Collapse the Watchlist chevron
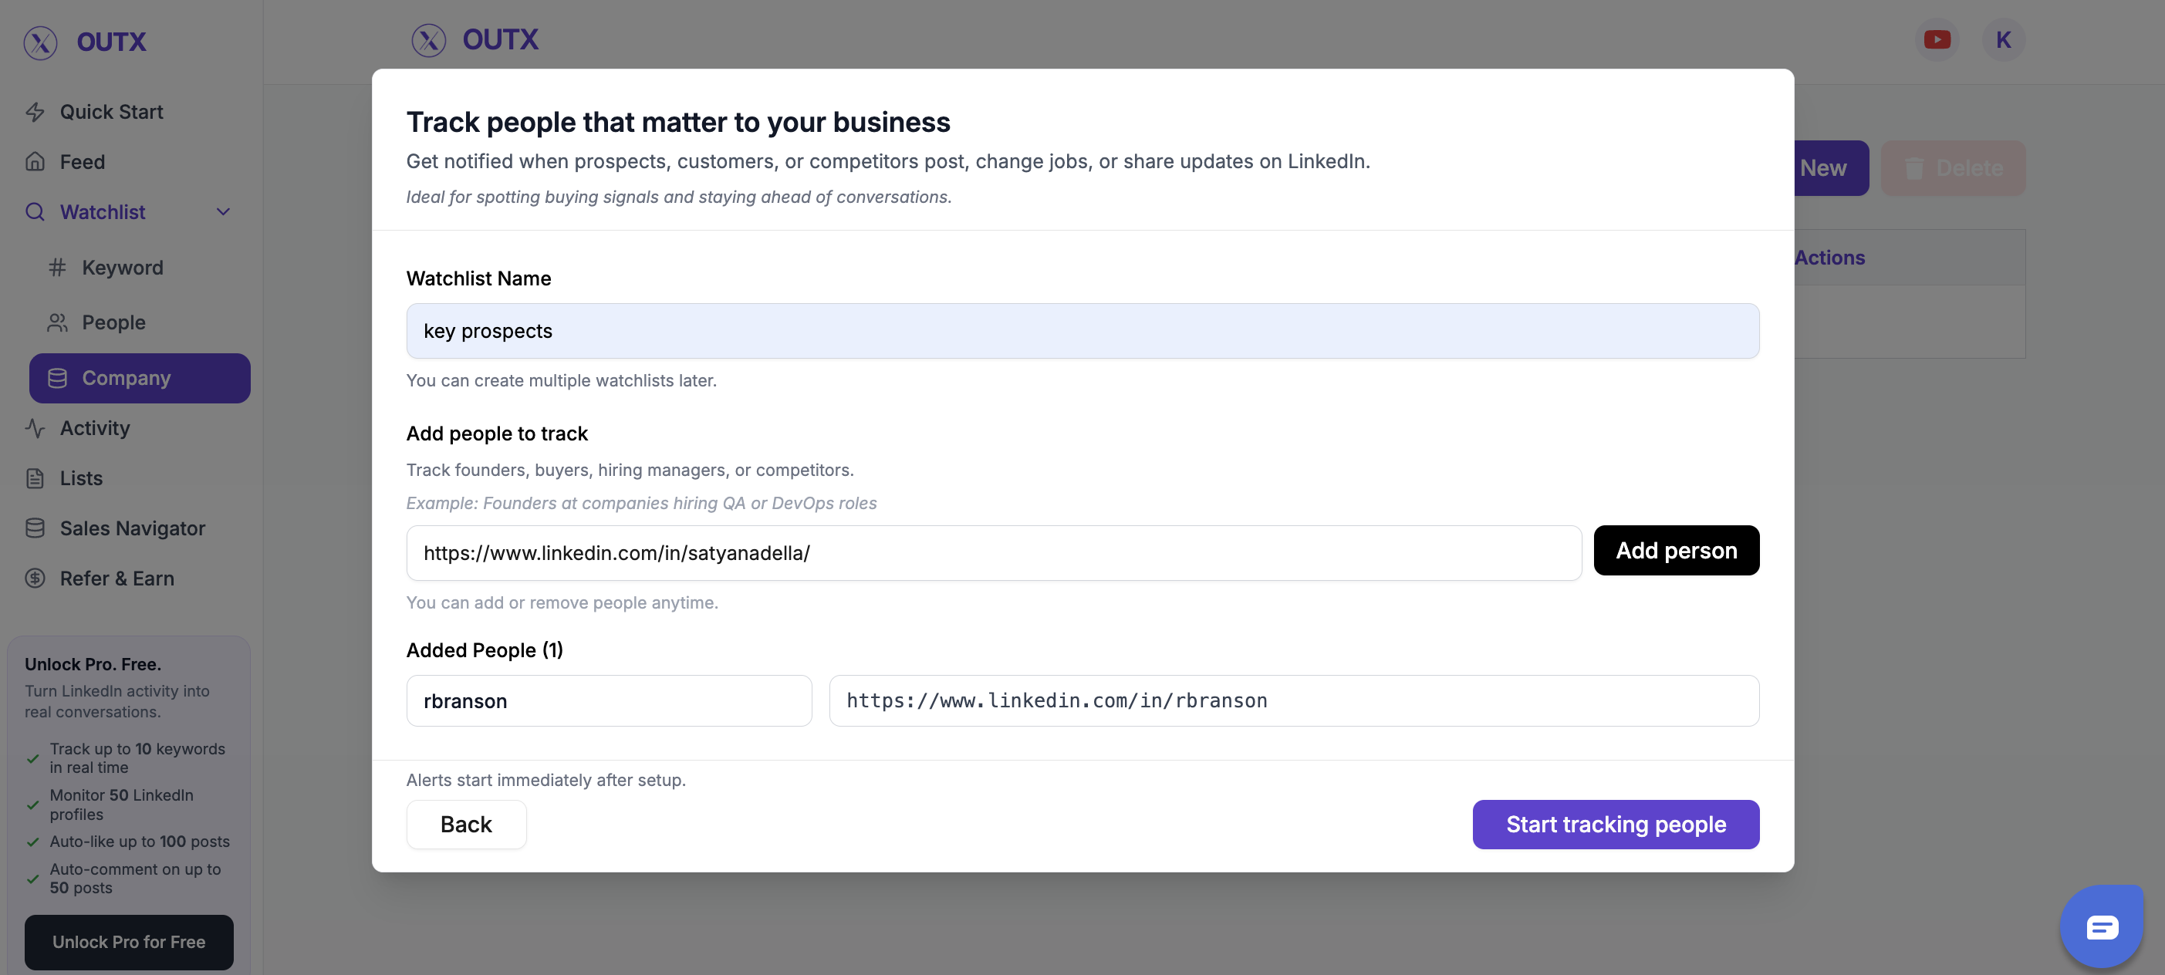This screenshot has height=975, width=2165. 223,212
